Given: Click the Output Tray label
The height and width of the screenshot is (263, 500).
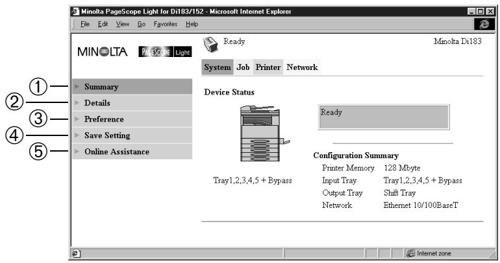Looking at the screenshot, I should (342, 193).
